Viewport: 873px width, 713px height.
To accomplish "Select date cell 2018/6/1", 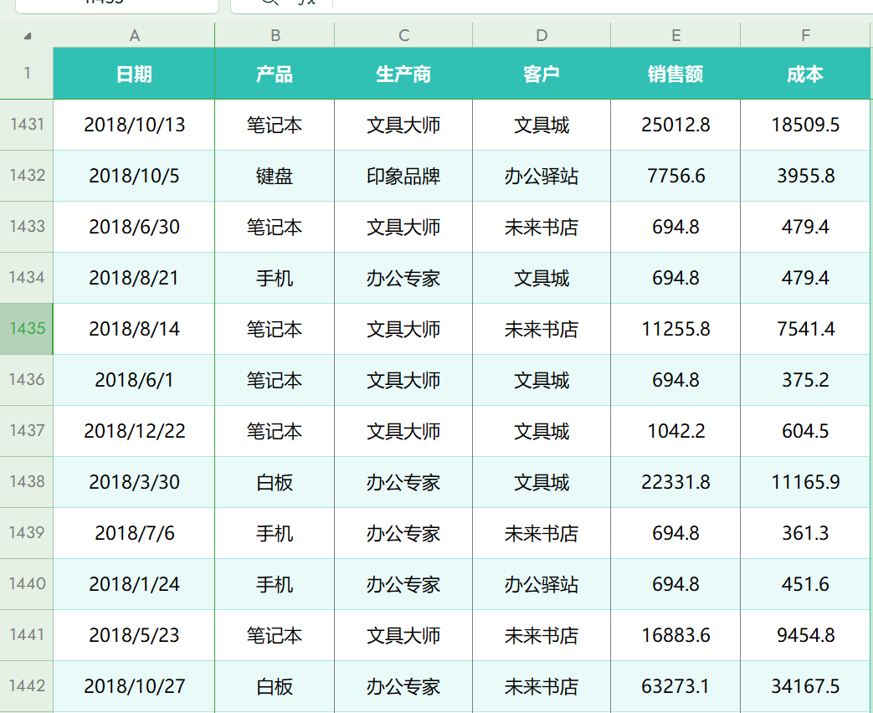I will tap(134, 380).
